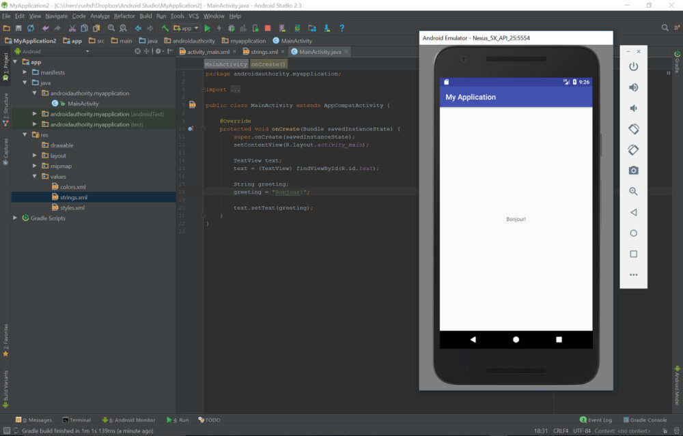This screenshot has width=683, height=436.
Task: Raise the emulator volume
Action: coord(633,87)
